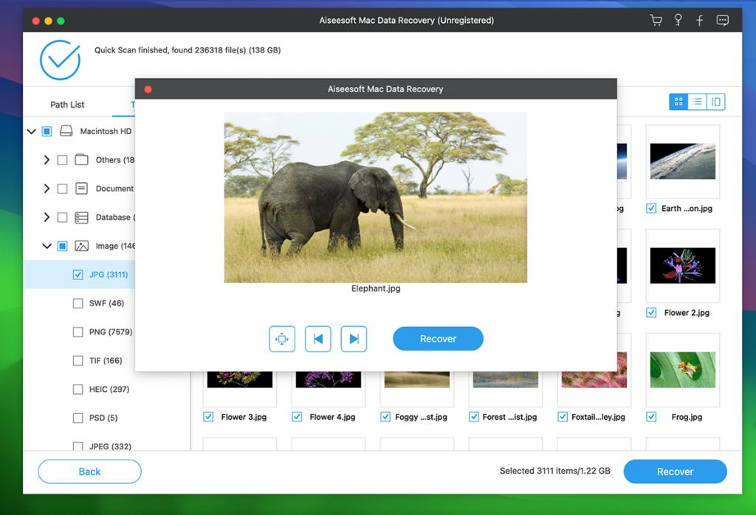This screenshot has width=756, height=515.
Task: Check the PNG (7579) checkbox
Action: click(78, 332)
